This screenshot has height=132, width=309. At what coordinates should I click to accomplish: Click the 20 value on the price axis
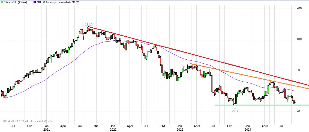point(298,111)
